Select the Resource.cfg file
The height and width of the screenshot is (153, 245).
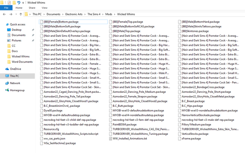pos(51,129)
